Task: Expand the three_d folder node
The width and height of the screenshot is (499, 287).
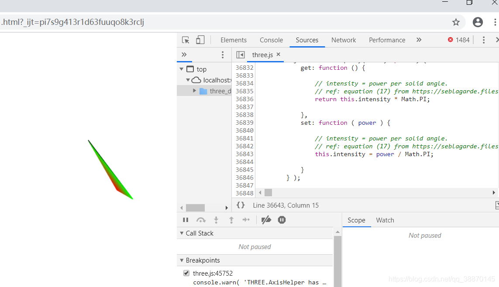Action: pos(194,91)
